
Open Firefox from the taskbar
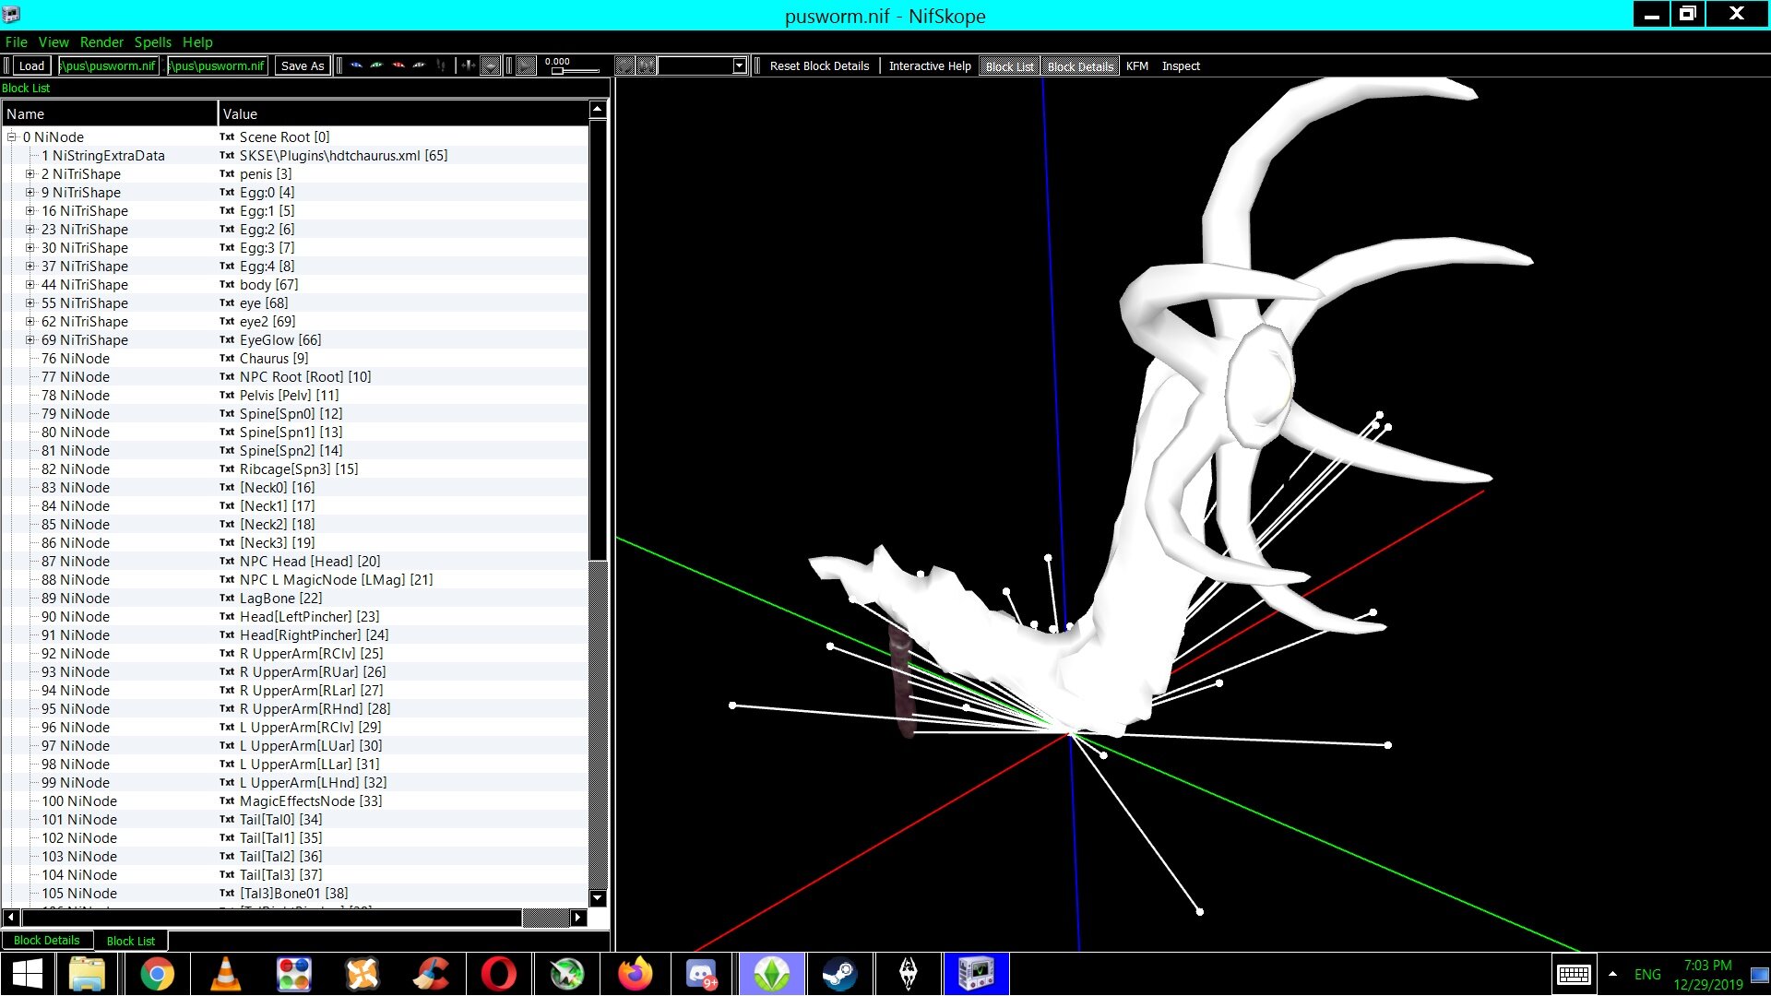pyautogui.click(x=635, y=974)
